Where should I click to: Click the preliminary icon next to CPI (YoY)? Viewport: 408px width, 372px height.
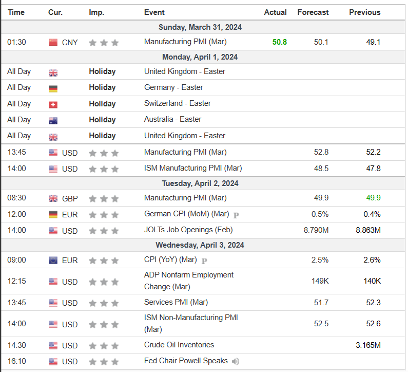coord(204,261)
